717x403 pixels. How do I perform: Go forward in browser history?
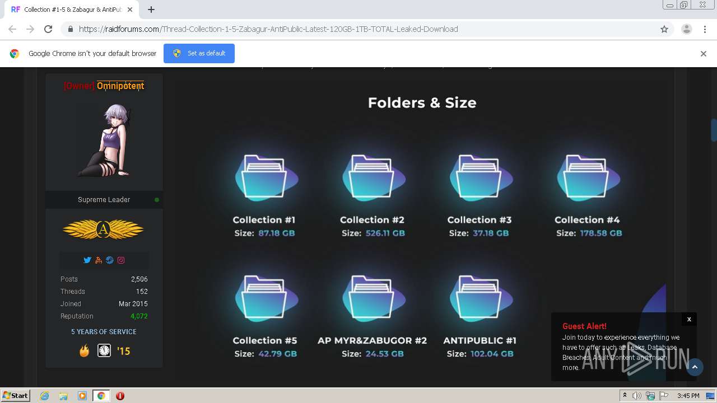click(30, 29)
